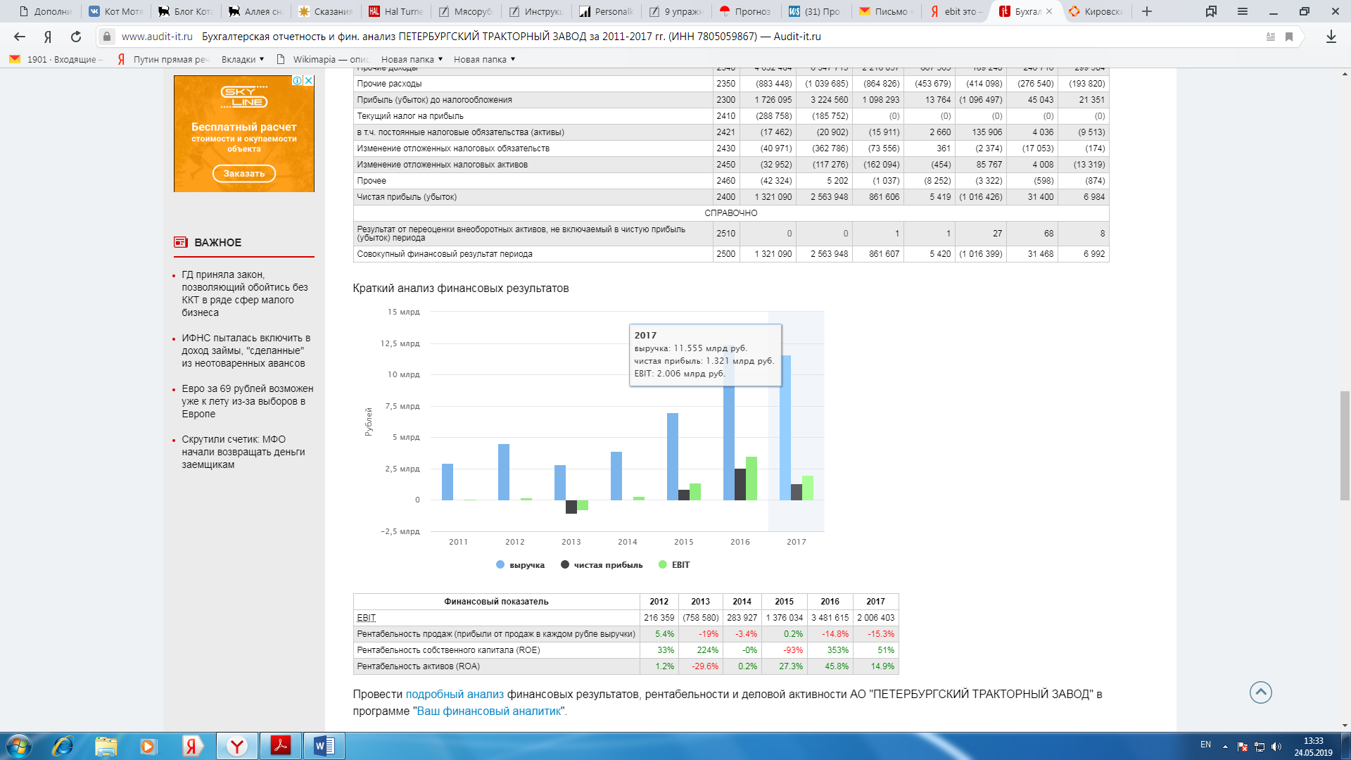This screenshot has width=1351, height=760.
Task: Open news Скрутили счетик МФО
Action: [243, 452]
